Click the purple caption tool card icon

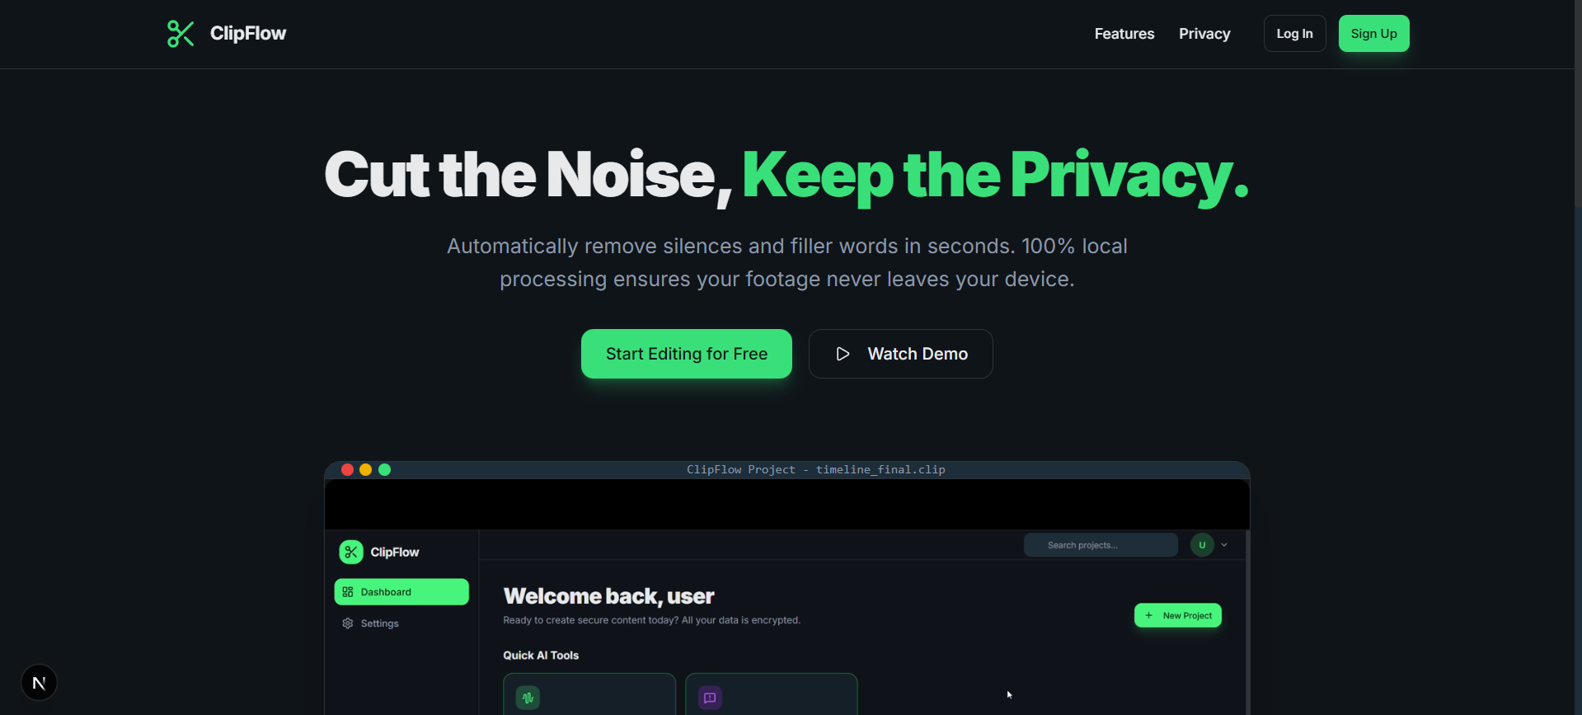pyautogui.click(x=710, y=698)
